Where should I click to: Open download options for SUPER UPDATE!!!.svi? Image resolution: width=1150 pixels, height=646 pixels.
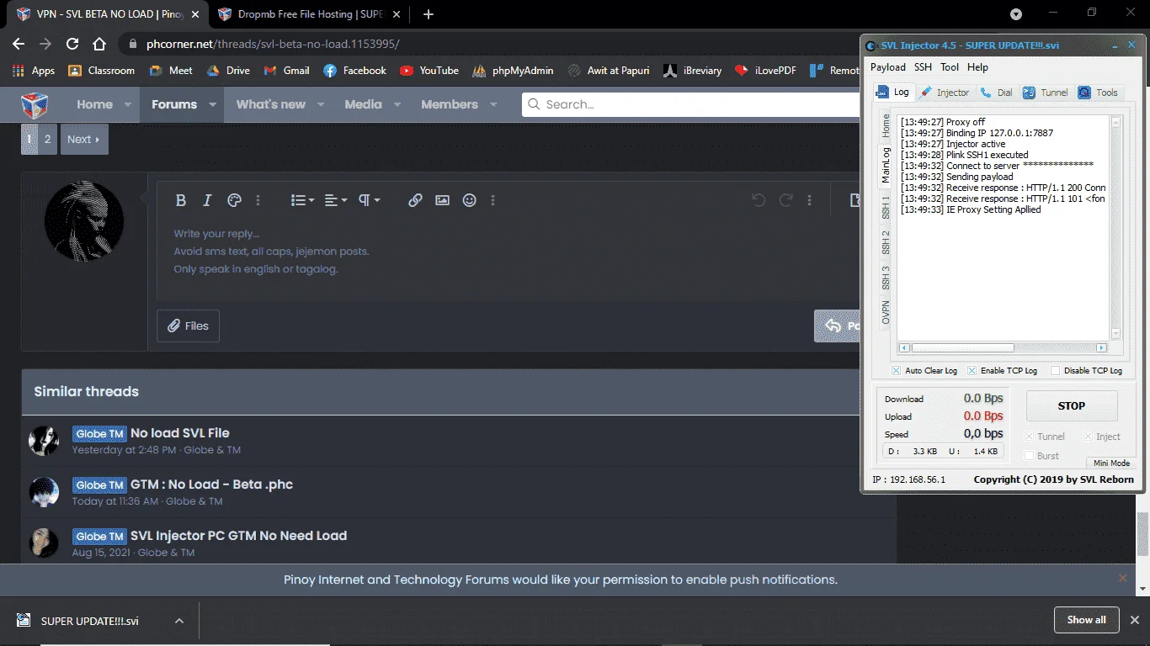tap(179, 621)
